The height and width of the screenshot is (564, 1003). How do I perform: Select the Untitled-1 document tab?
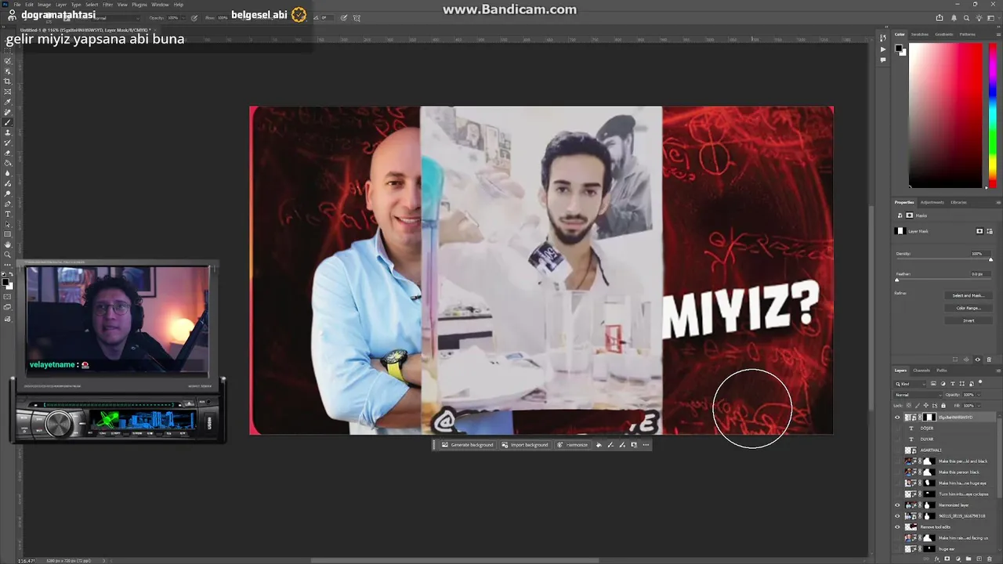coord(85,30)
